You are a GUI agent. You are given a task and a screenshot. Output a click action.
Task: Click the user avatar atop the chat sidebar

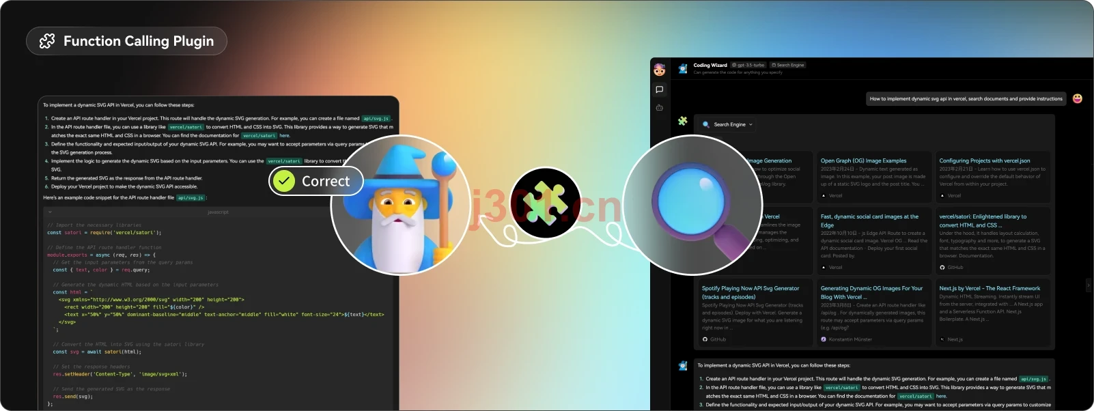(x=659, y=70)
